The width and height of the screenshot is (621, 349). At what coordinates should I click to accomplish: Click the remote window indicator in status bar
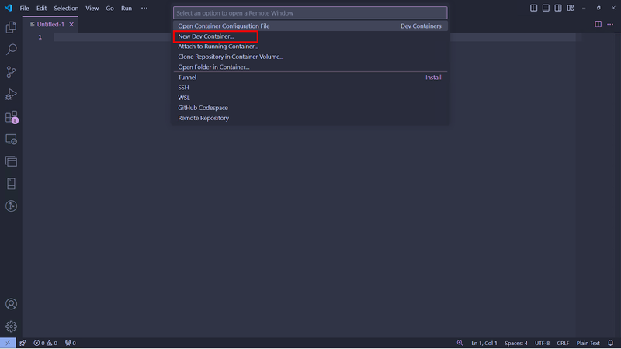pyautogui.click(x=8, y=343)
